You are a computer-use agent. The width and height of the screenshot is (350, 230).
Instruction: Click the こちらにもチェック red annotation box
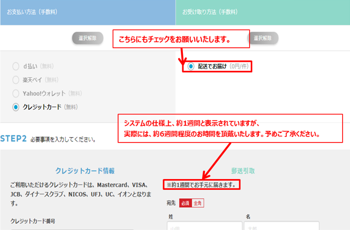(181, 39)
